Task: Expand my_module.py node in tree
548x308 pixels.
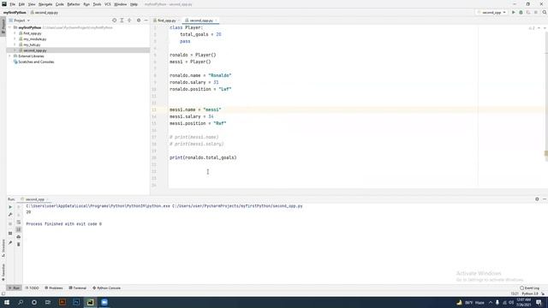Action: pyautogui.click(x=15, y=38)
